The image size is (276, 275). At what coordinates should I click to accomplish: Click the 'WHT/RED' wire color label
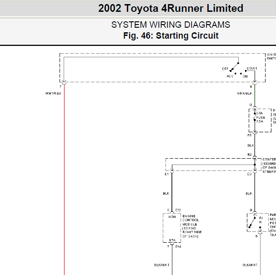(53, 94)
